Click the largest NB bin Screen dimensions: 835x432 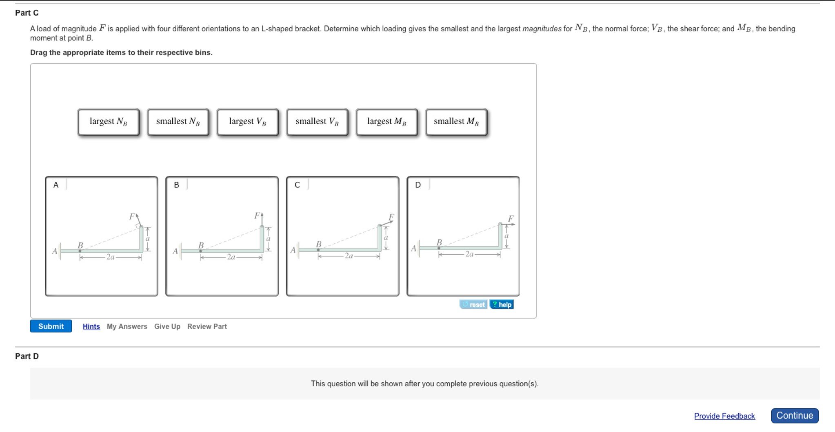(109, 121)
